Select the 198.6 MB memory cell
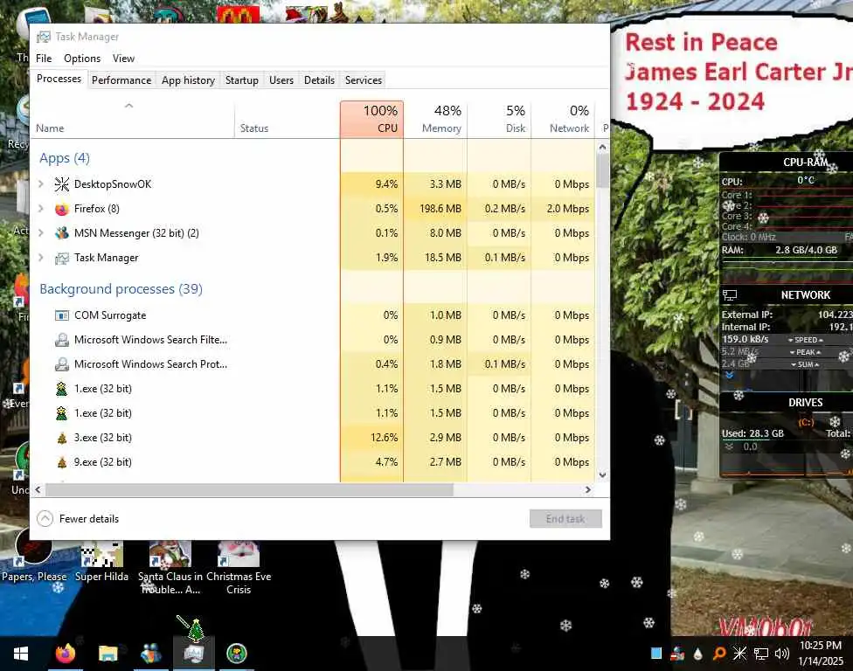This screenshot has width=853, height=671. click(435, 209)
